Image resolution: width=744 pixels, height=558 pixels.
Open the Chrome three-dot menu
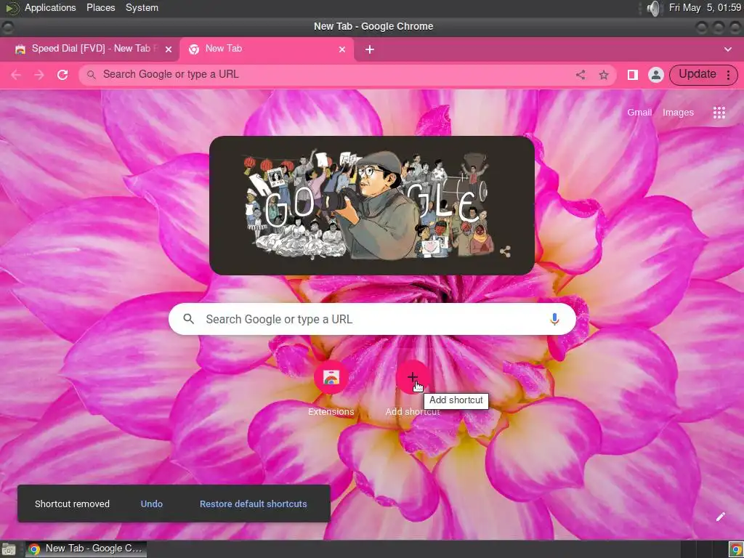tap(728, 75)
